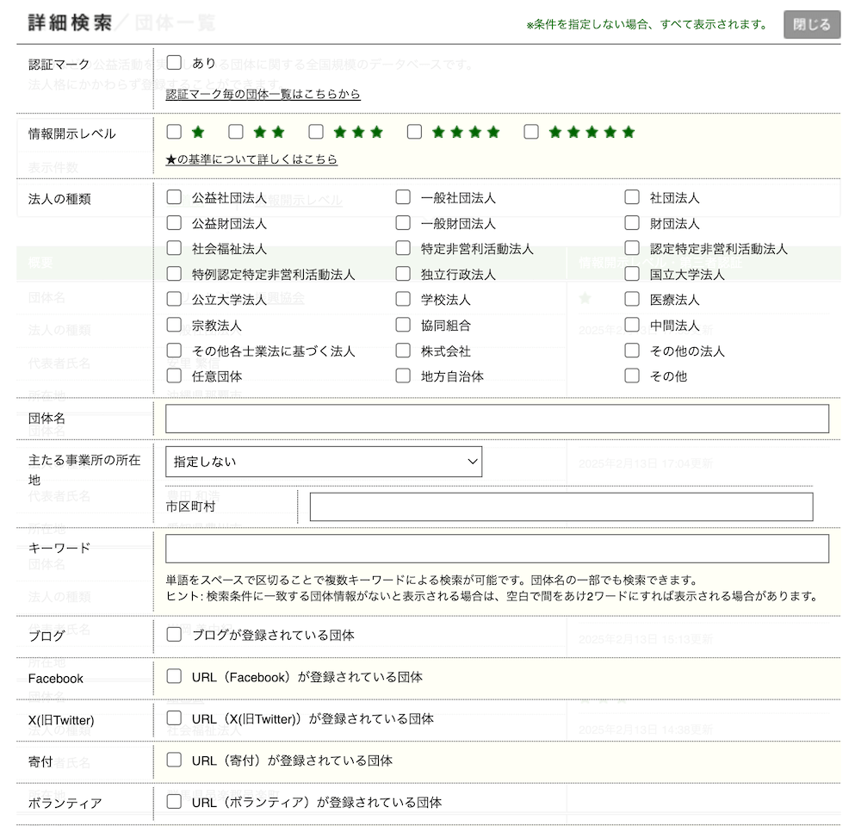
Task: Toggle the URL（Facebook）registered checkbox
Action: [x=174, y=677]
